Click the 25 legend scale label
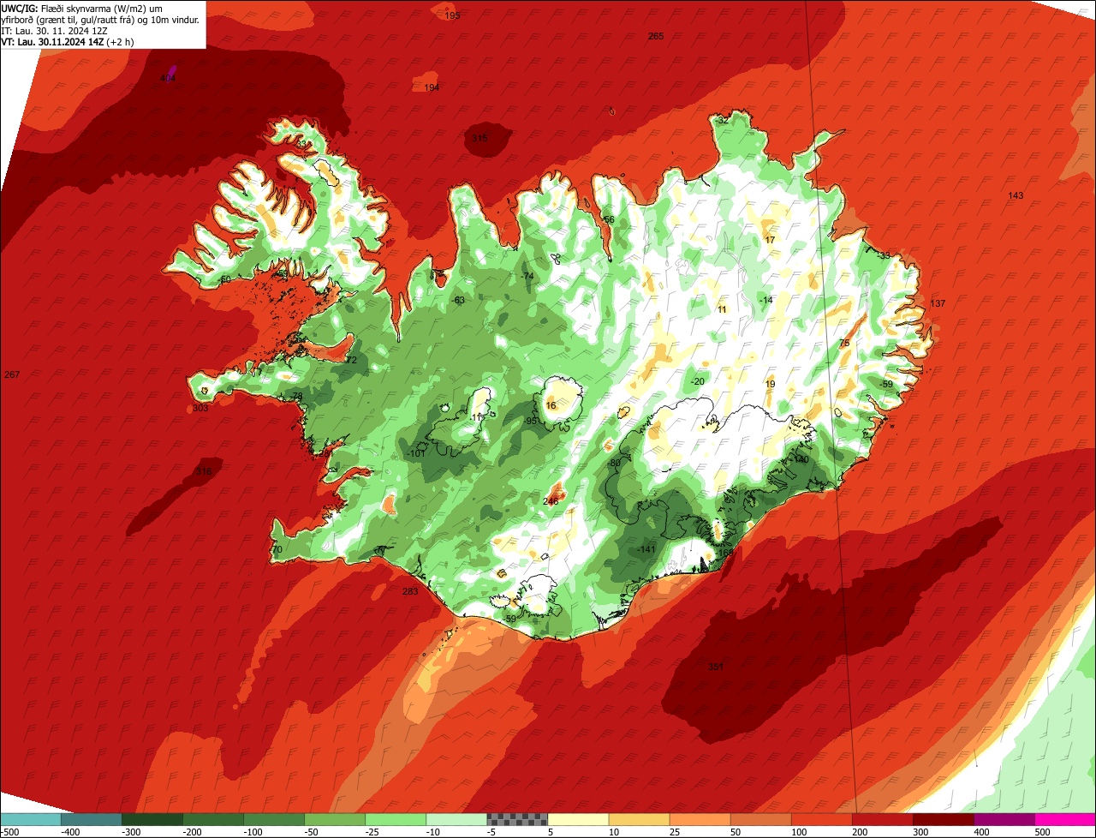This screenshot has width=1096, height=838. click(x=676, y=832)
